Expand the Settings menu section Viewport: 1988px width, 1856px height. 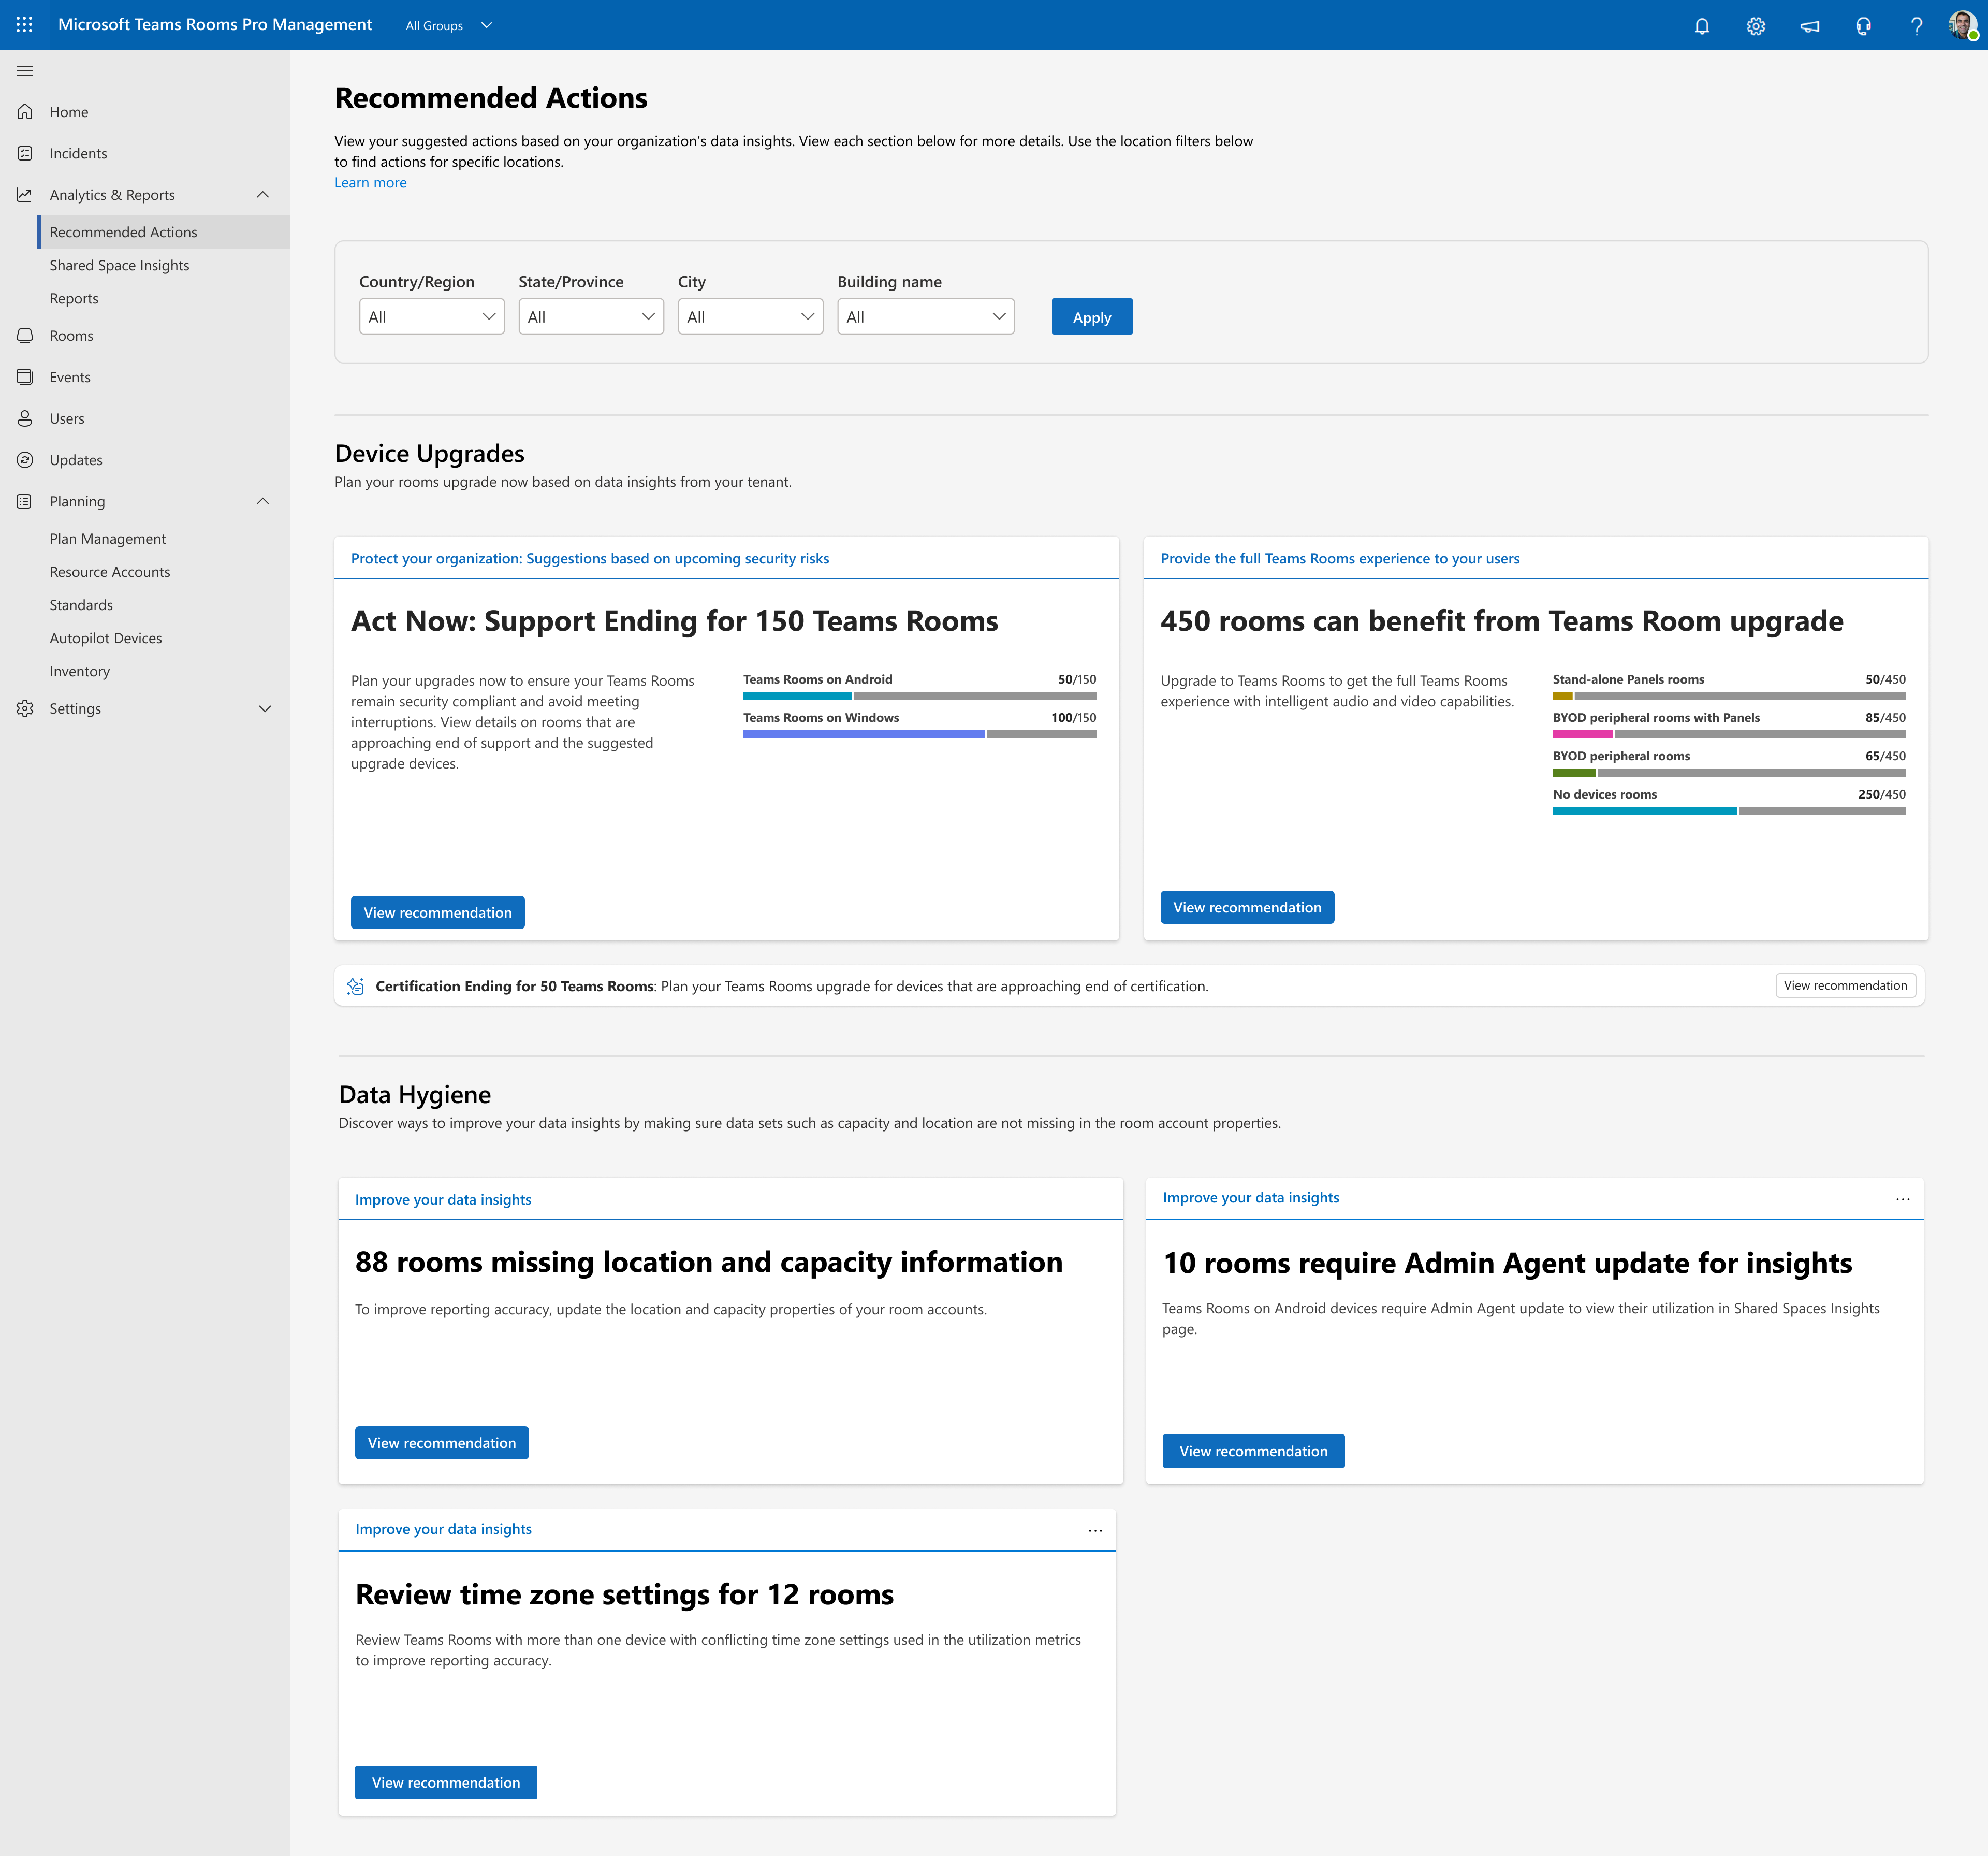tap(264, 708)
